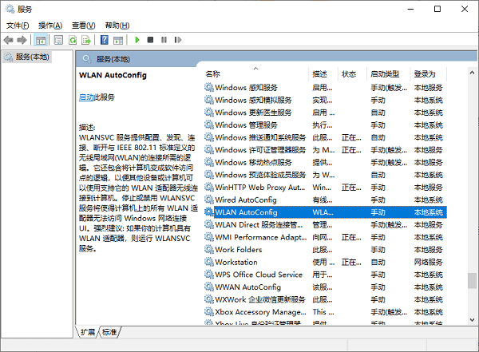The width and height of the screenshot is (479, 352).
Task: Start the service with green play icon
Action: pyautogui.click(x=137, y=39)
